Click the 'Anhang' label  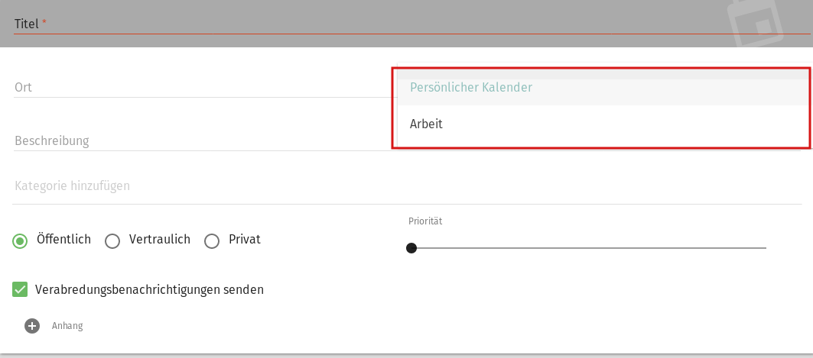[x=67, y=326]
